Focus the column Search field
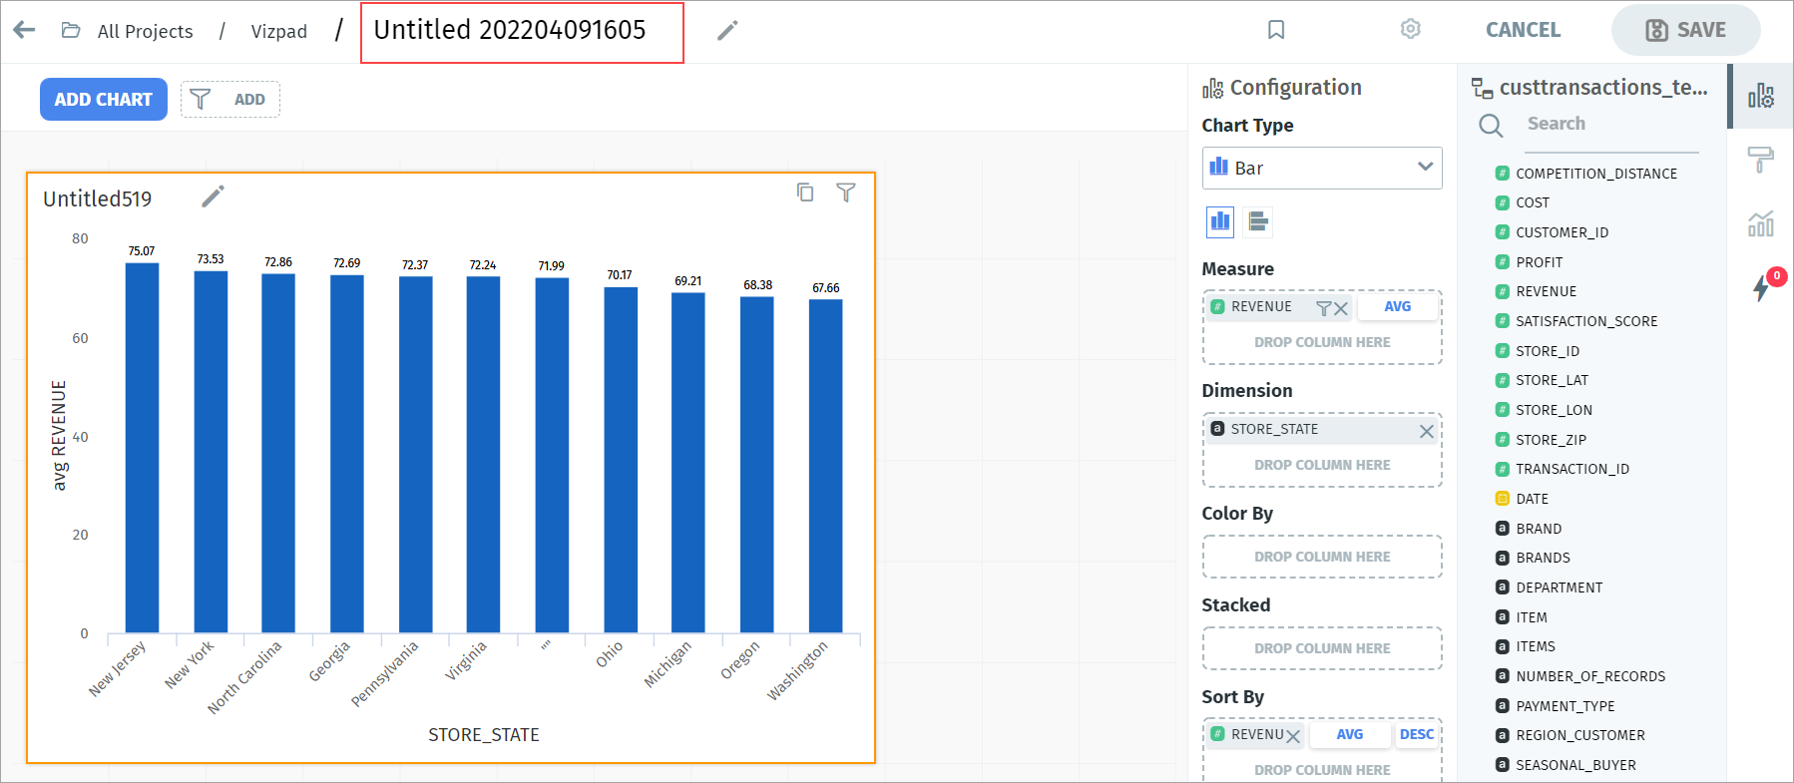Image resolution: width=1794 pixels, height=783 pixels. click(1611, 124)
